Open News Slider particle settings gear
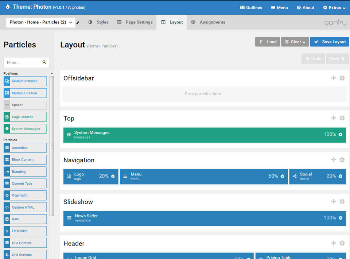Image resolution: width=350 pixels, height=259 pixels. pos(340,218)
